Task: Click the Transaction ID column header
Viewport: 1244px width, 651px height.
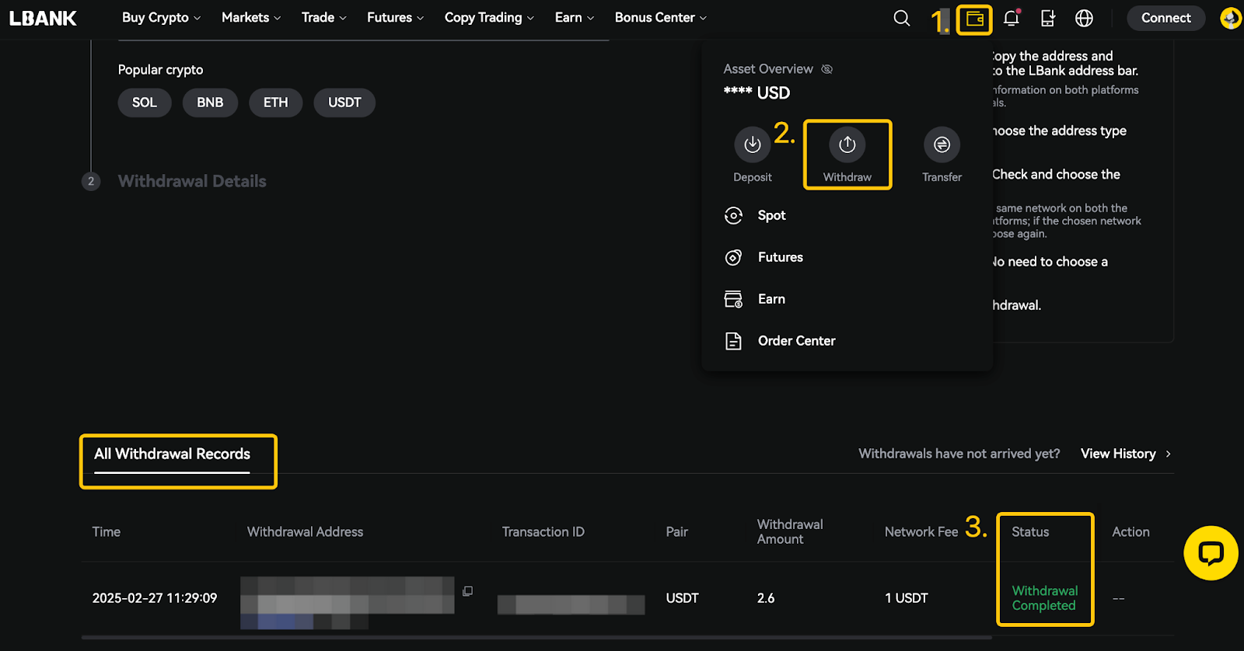Action: tap(543, 532)
